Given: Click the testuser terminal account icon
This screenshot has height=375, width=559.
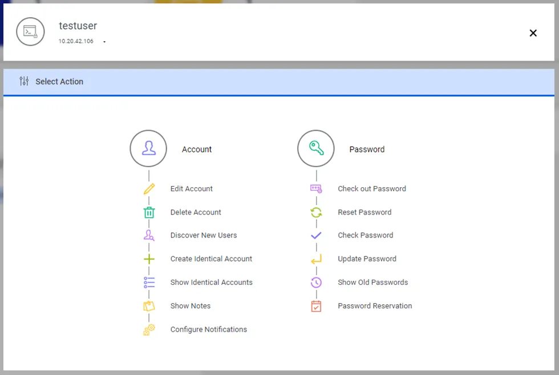Looking at the screenshot, I should (30, 32).
